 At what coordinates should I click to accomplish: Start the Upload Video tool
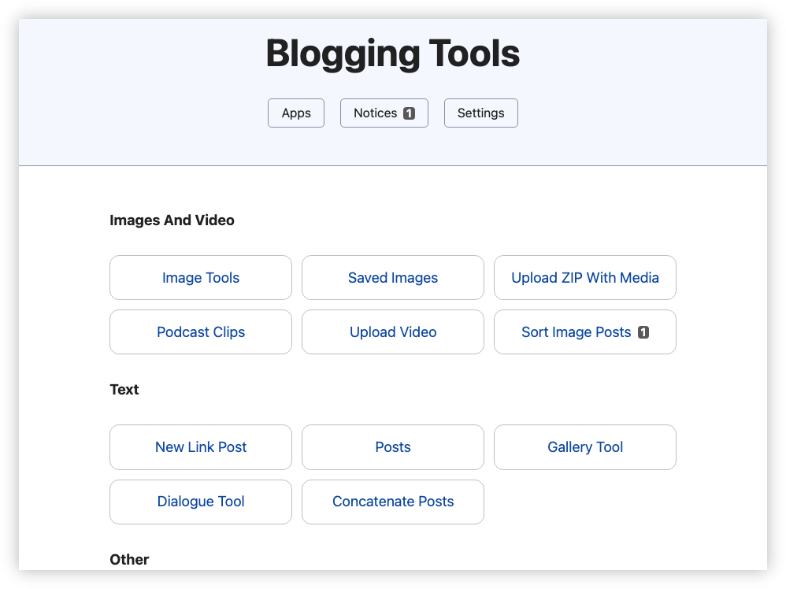(x=392, y=332)
